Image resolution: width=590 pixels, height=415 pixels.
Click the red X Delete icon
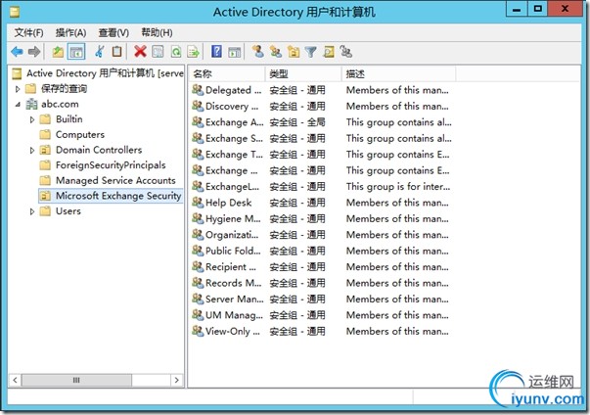point(140,52)
